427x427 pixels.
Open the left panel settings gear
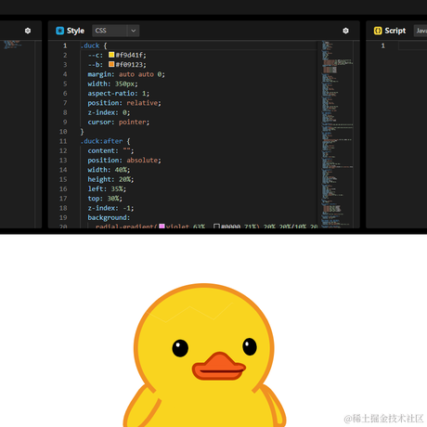pyautogui.click(x=28, y=31)
